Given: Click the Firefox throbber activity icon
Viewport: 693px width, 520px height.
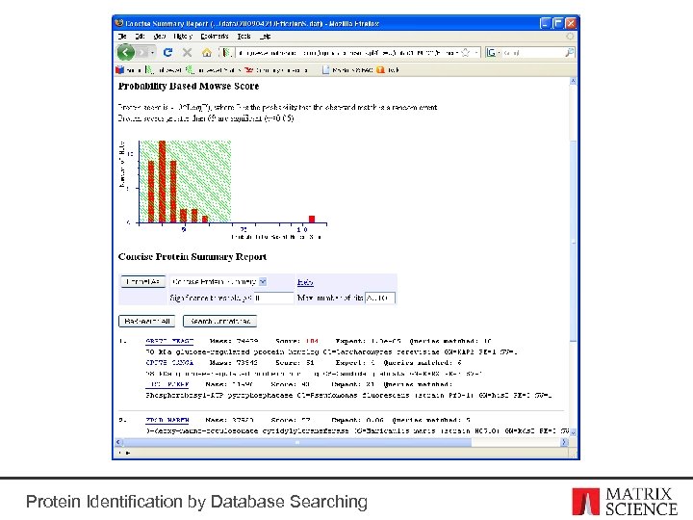Looking at the screenshot, I should pyautogui.click(x=570, y=37).
